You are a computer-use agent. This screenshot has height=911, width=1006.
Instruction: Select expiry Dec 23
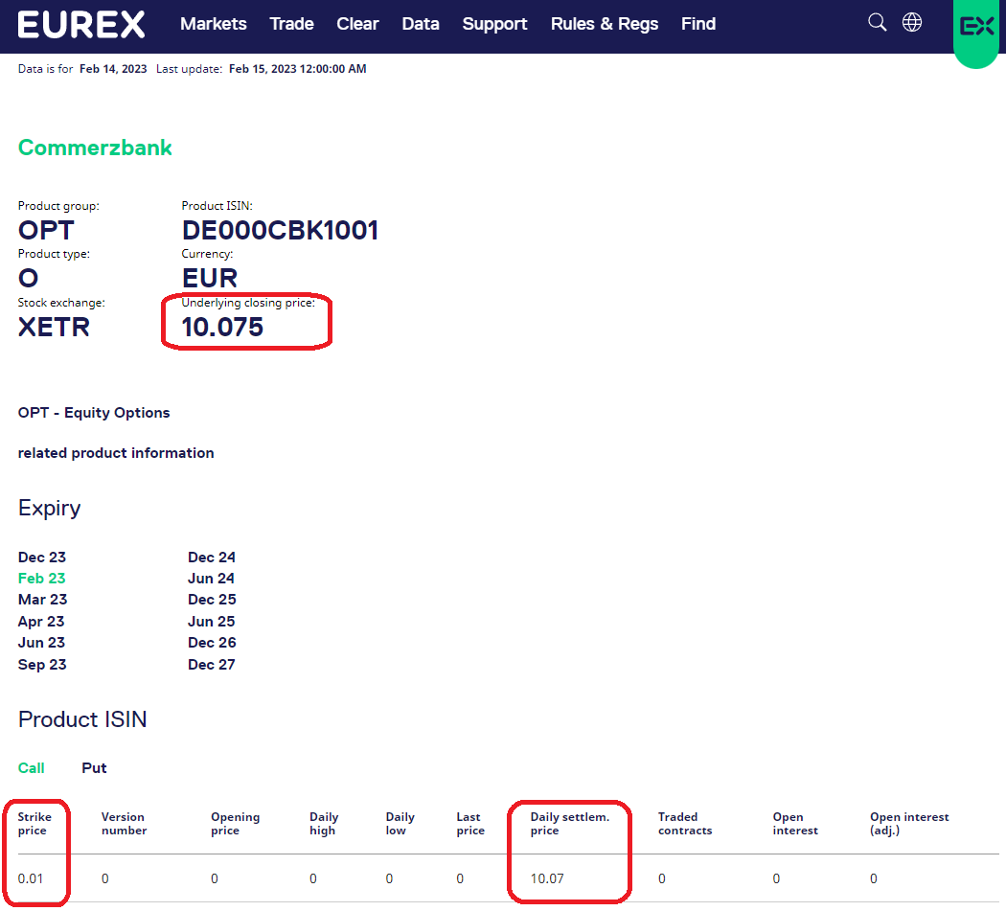pos(42,557)
